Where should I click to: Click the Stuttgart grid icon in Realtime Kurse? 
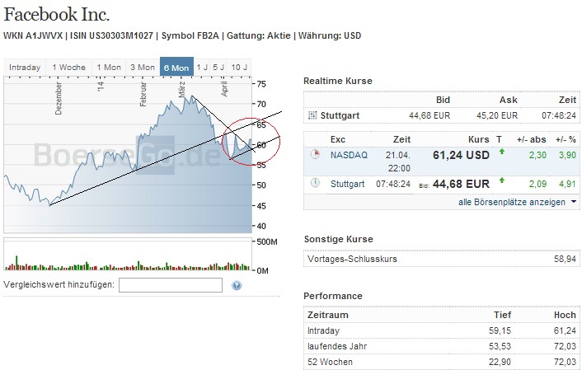(x=312, y=115)
